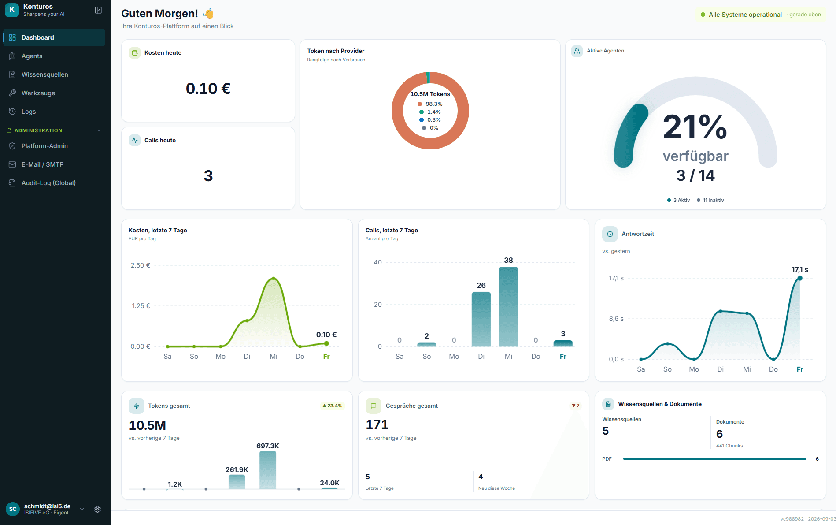The height and width of the screenshot is (525, 836).
Task: Click the 697.3K tokens bar
Action: point(268,470)
